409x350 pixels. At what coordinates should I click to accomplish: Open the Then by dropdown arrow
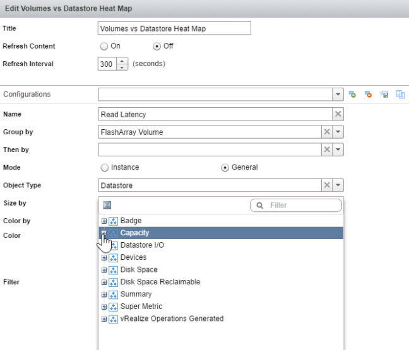point(338,149)
